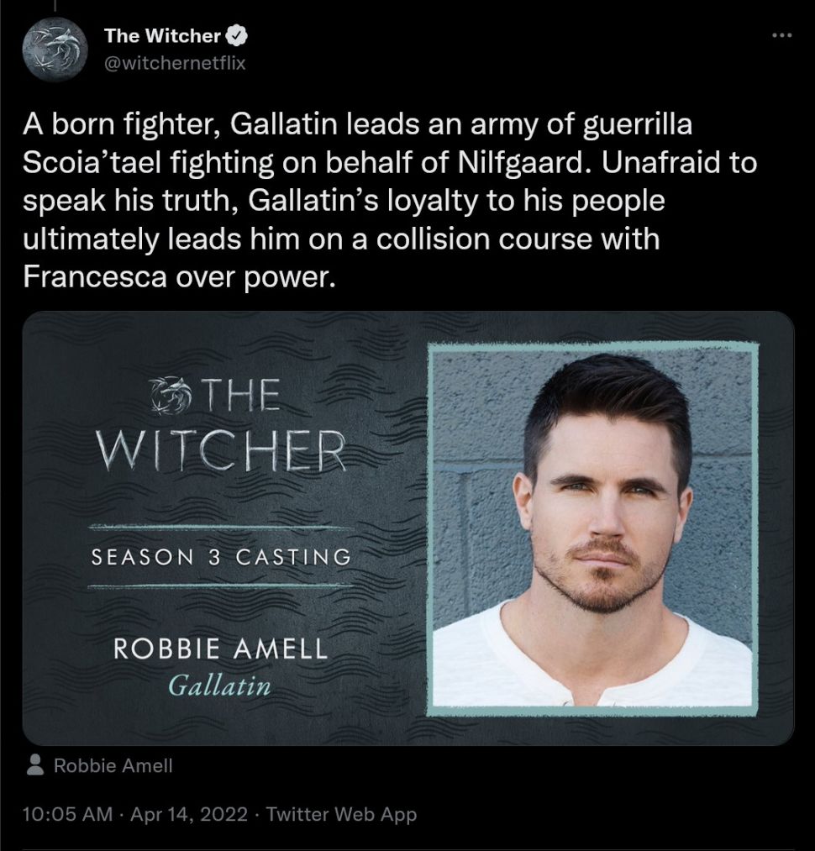Screen dimensions: 815x851
Task: Open The Witcher display name link
Action: (162, 36)
